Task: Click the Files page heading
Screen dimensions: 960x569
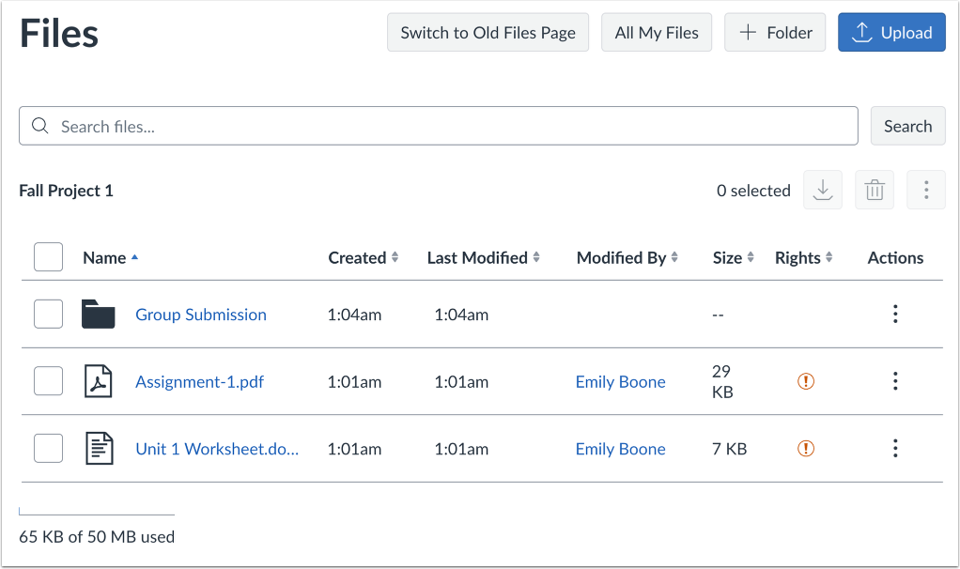Action: pyautogui.click(x=59, y=33)
